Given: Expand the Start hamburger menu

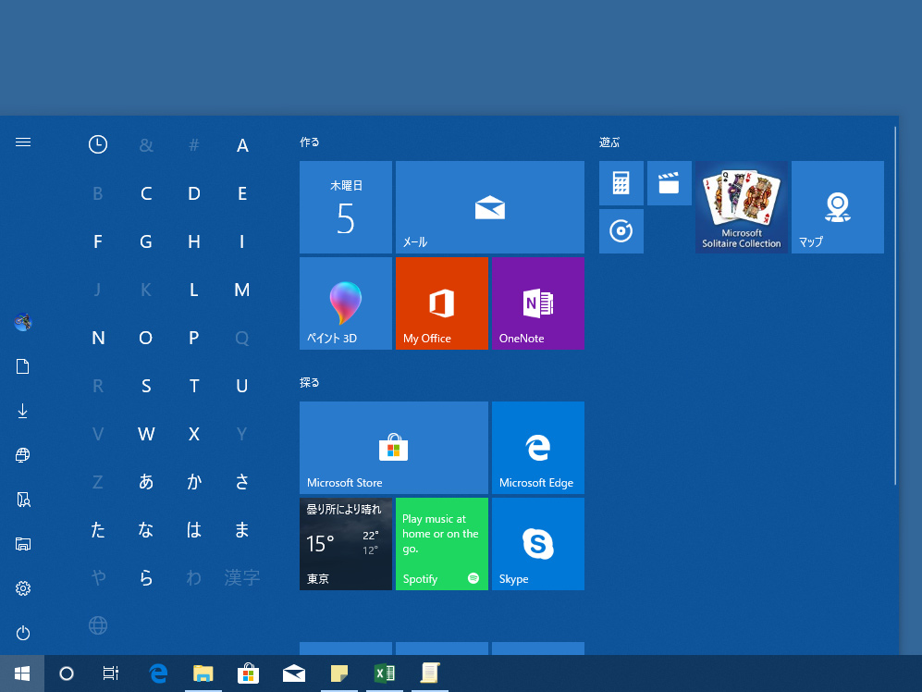Looking at the screenshot, I should [23, 142].
